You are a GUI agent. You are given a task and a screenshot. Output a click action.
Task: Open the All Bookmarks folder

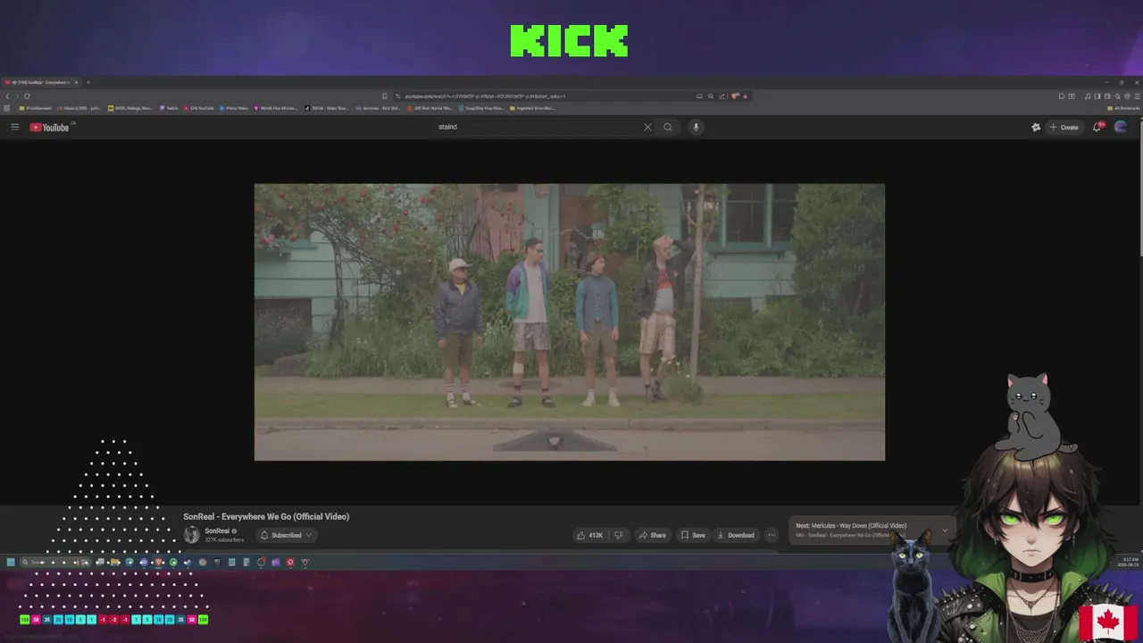pos(1125,108)
